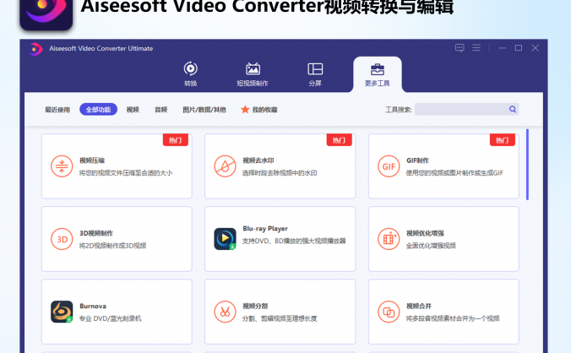Image resolution: width=571 pixels, height=353 pixels.
Task: Click the 热门 badge on GIF制作 card
Action: pyautogui.click(x=503, y=140)
